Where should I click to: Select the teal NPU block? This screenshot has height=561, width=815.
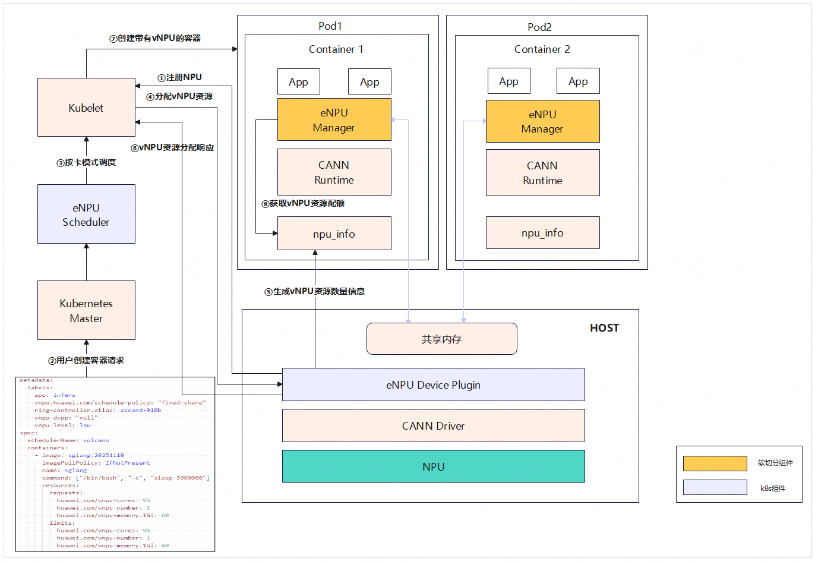[434, 467]
